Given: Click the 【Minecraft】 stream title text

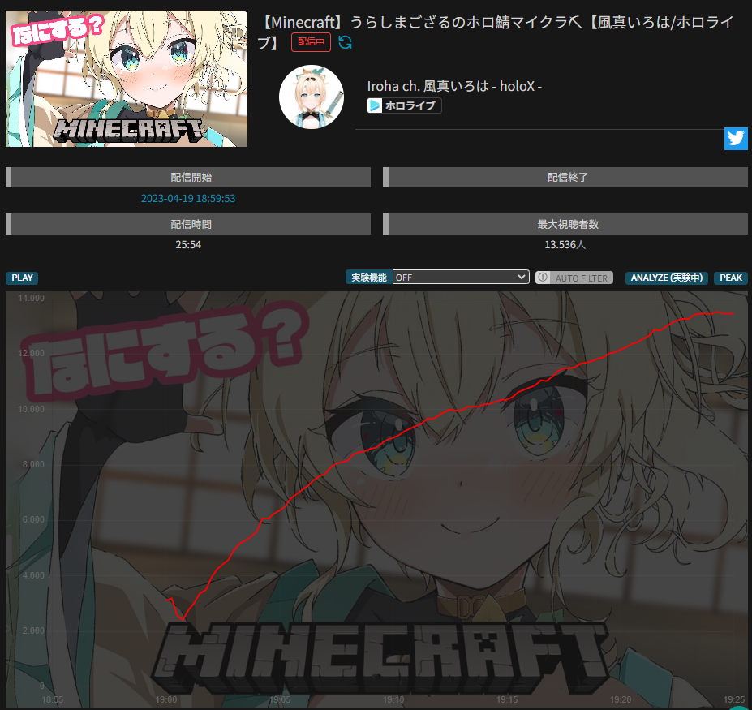Looking at the screenshot, I should (496, 32).
